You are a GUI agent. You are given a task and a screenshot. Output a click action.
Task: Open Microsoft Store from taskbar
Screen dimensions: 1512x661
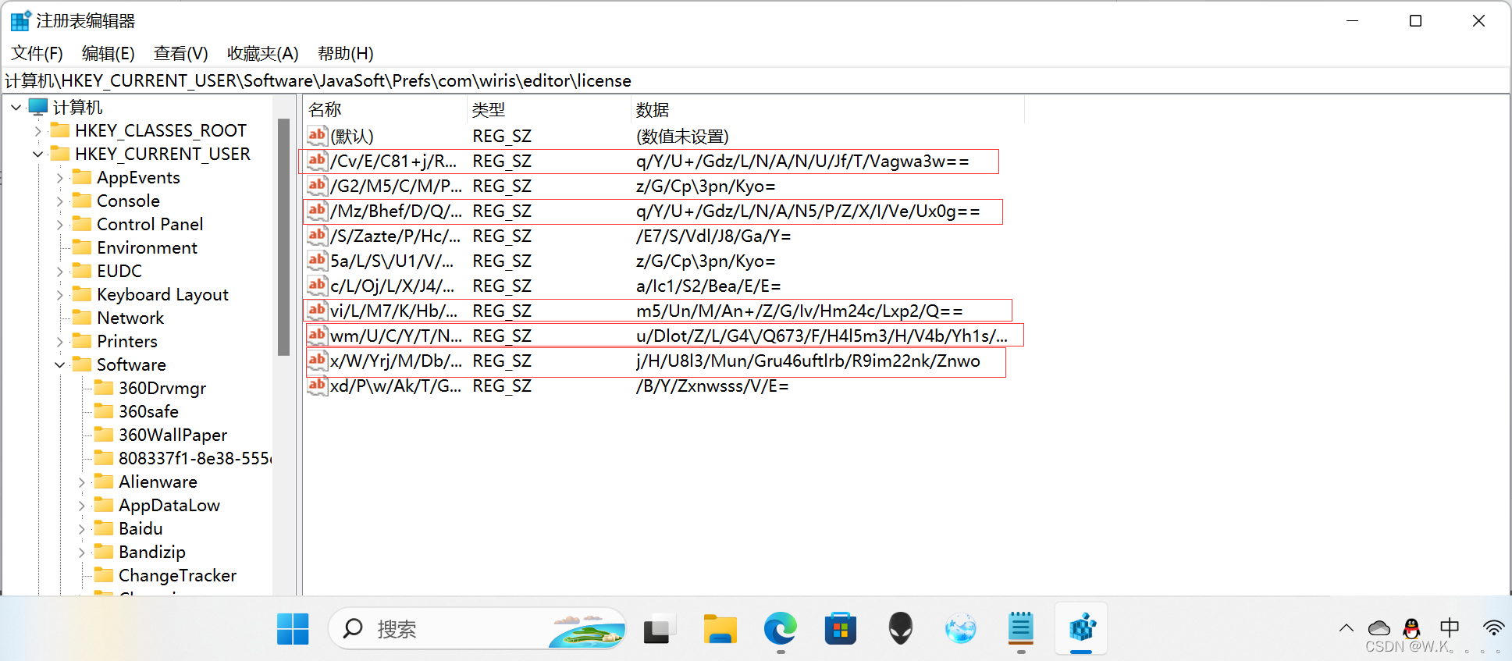click(x=841, y=628)
